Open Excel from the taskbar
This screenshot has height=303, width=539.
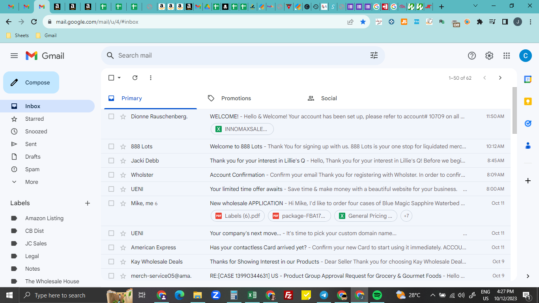coord(252,295)
